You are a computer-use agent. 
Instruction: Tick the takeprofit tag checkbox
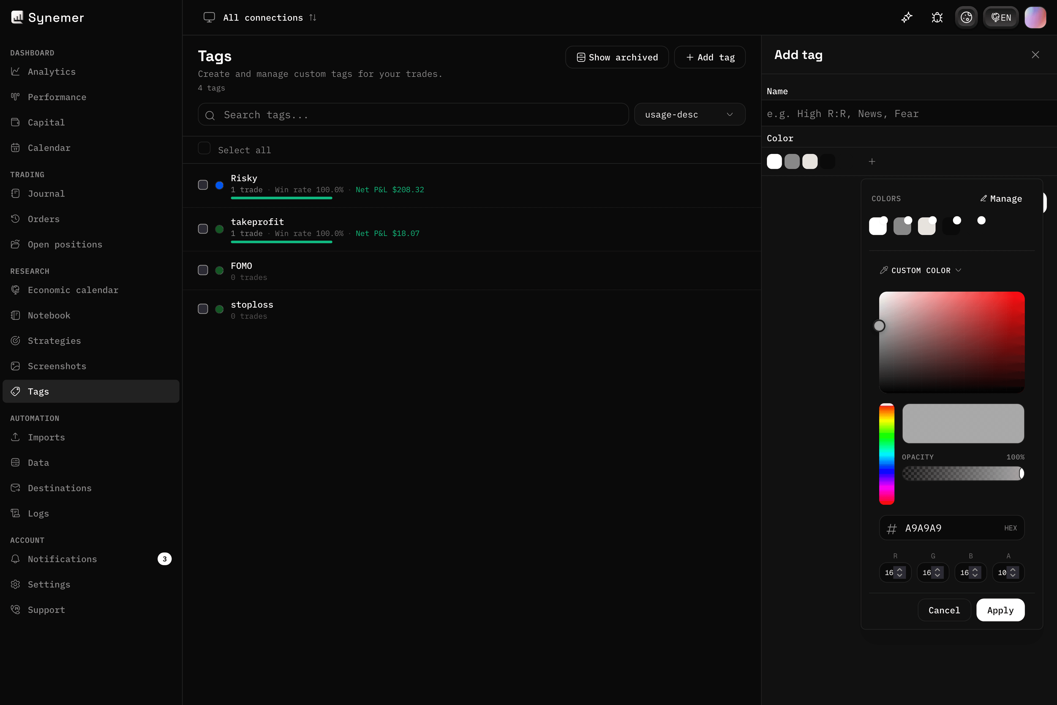point(203,229)
